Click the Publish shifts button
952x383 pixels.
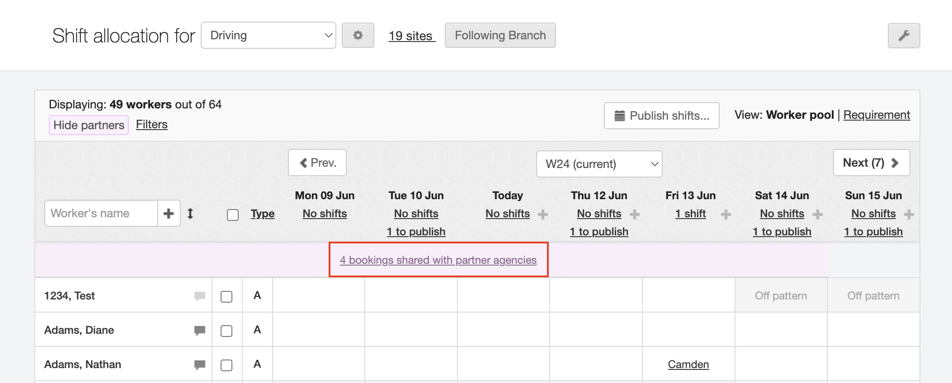[x=661, y=116]
